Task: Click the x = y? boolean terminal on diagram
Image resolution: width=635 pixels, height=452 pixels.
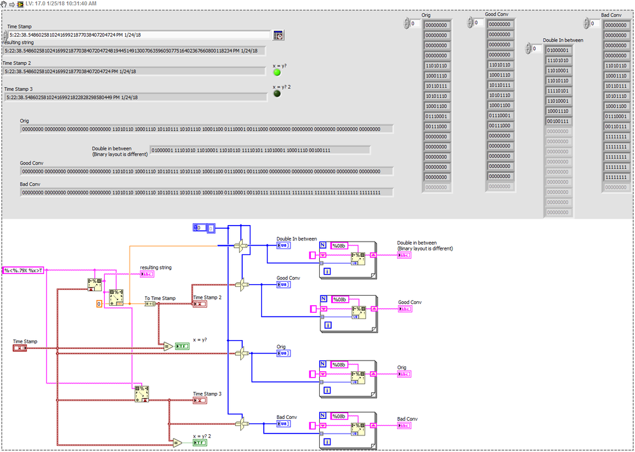Action: (x=182, y=346)
